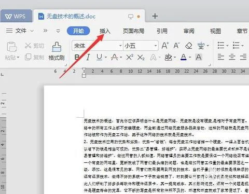Expand the 文件 dropdown arrow
The height and width of the screenshot is (194, 249).
click(32, 31)
